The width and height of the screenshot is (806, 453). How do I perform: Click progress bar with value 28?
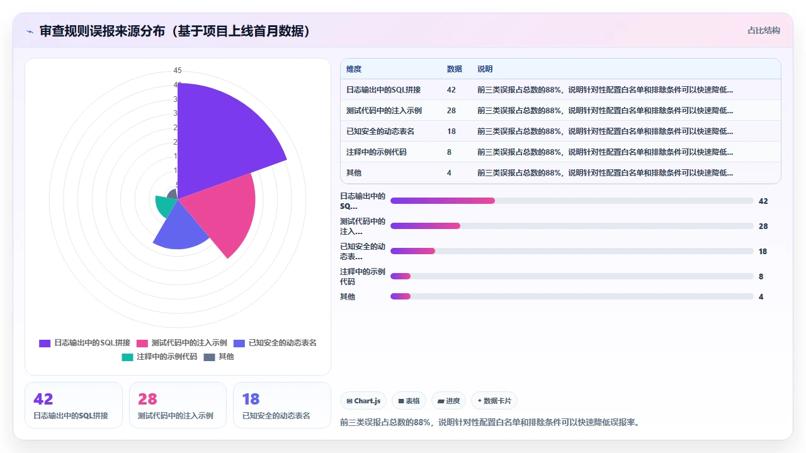tap(572, 226)
